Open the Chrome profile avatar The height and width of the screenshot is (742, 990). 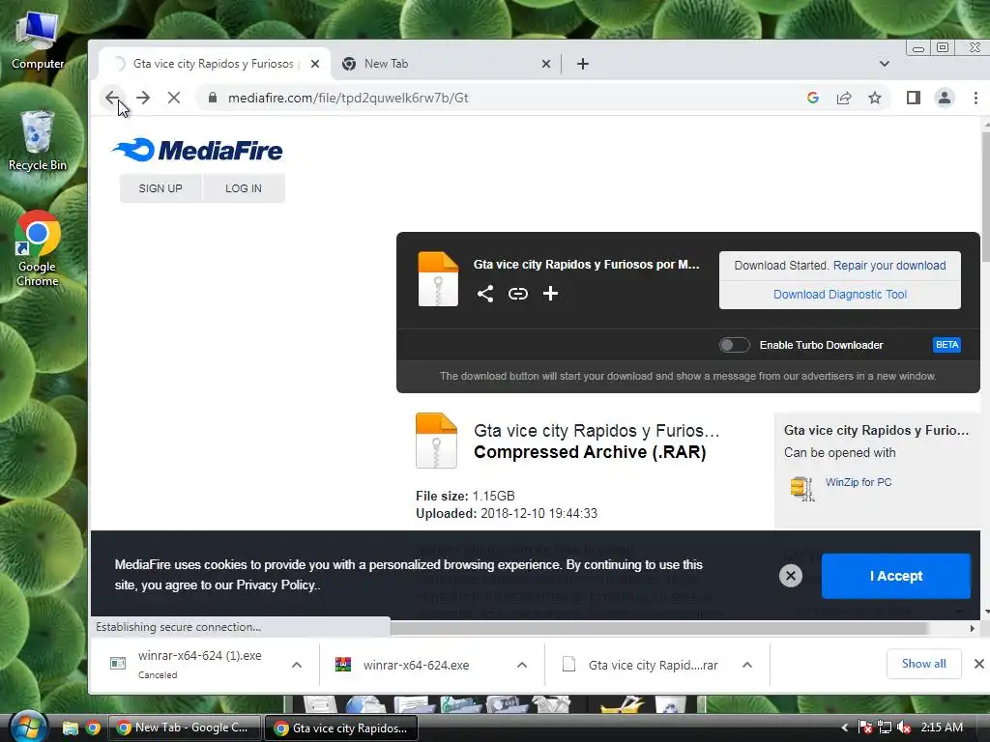click(x=945, y=98)
